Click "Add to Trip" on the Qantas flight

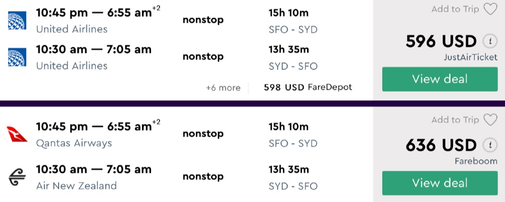point(455,120)
